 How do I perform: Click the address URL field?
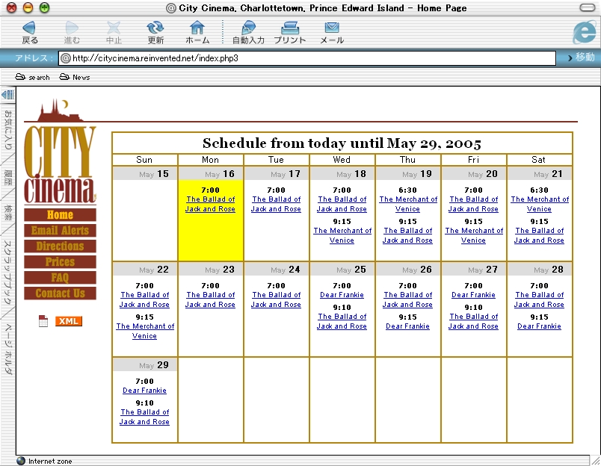(306, 58)
